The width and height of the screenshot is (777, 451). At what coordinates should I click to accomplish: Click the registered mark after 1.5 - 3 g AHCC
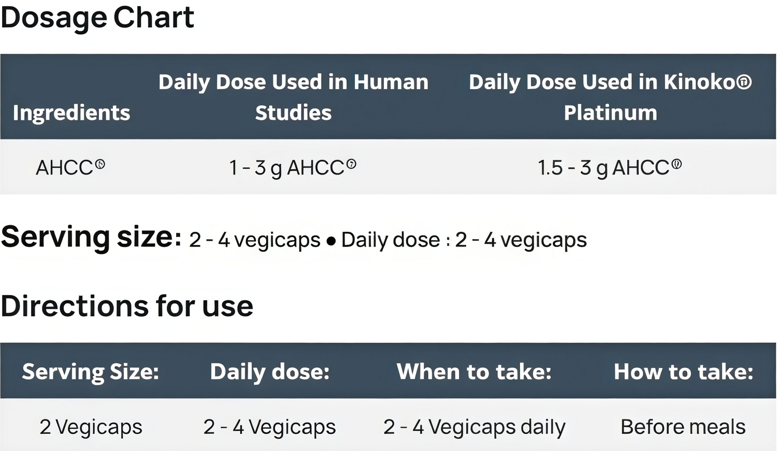(x=677, y=164)
